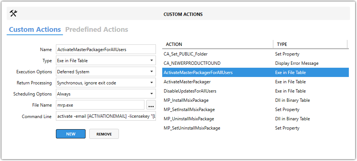The width and height of the screenshot is (357, 161).
Task: Click the REMOVE button
Action: tap(104, 134)
